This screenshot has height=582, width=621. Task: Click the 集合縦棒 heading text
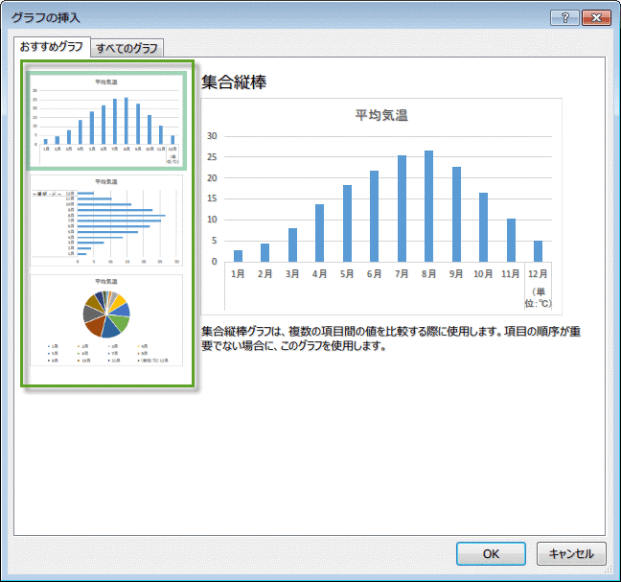pyautogui.click(x=234, y=82)
